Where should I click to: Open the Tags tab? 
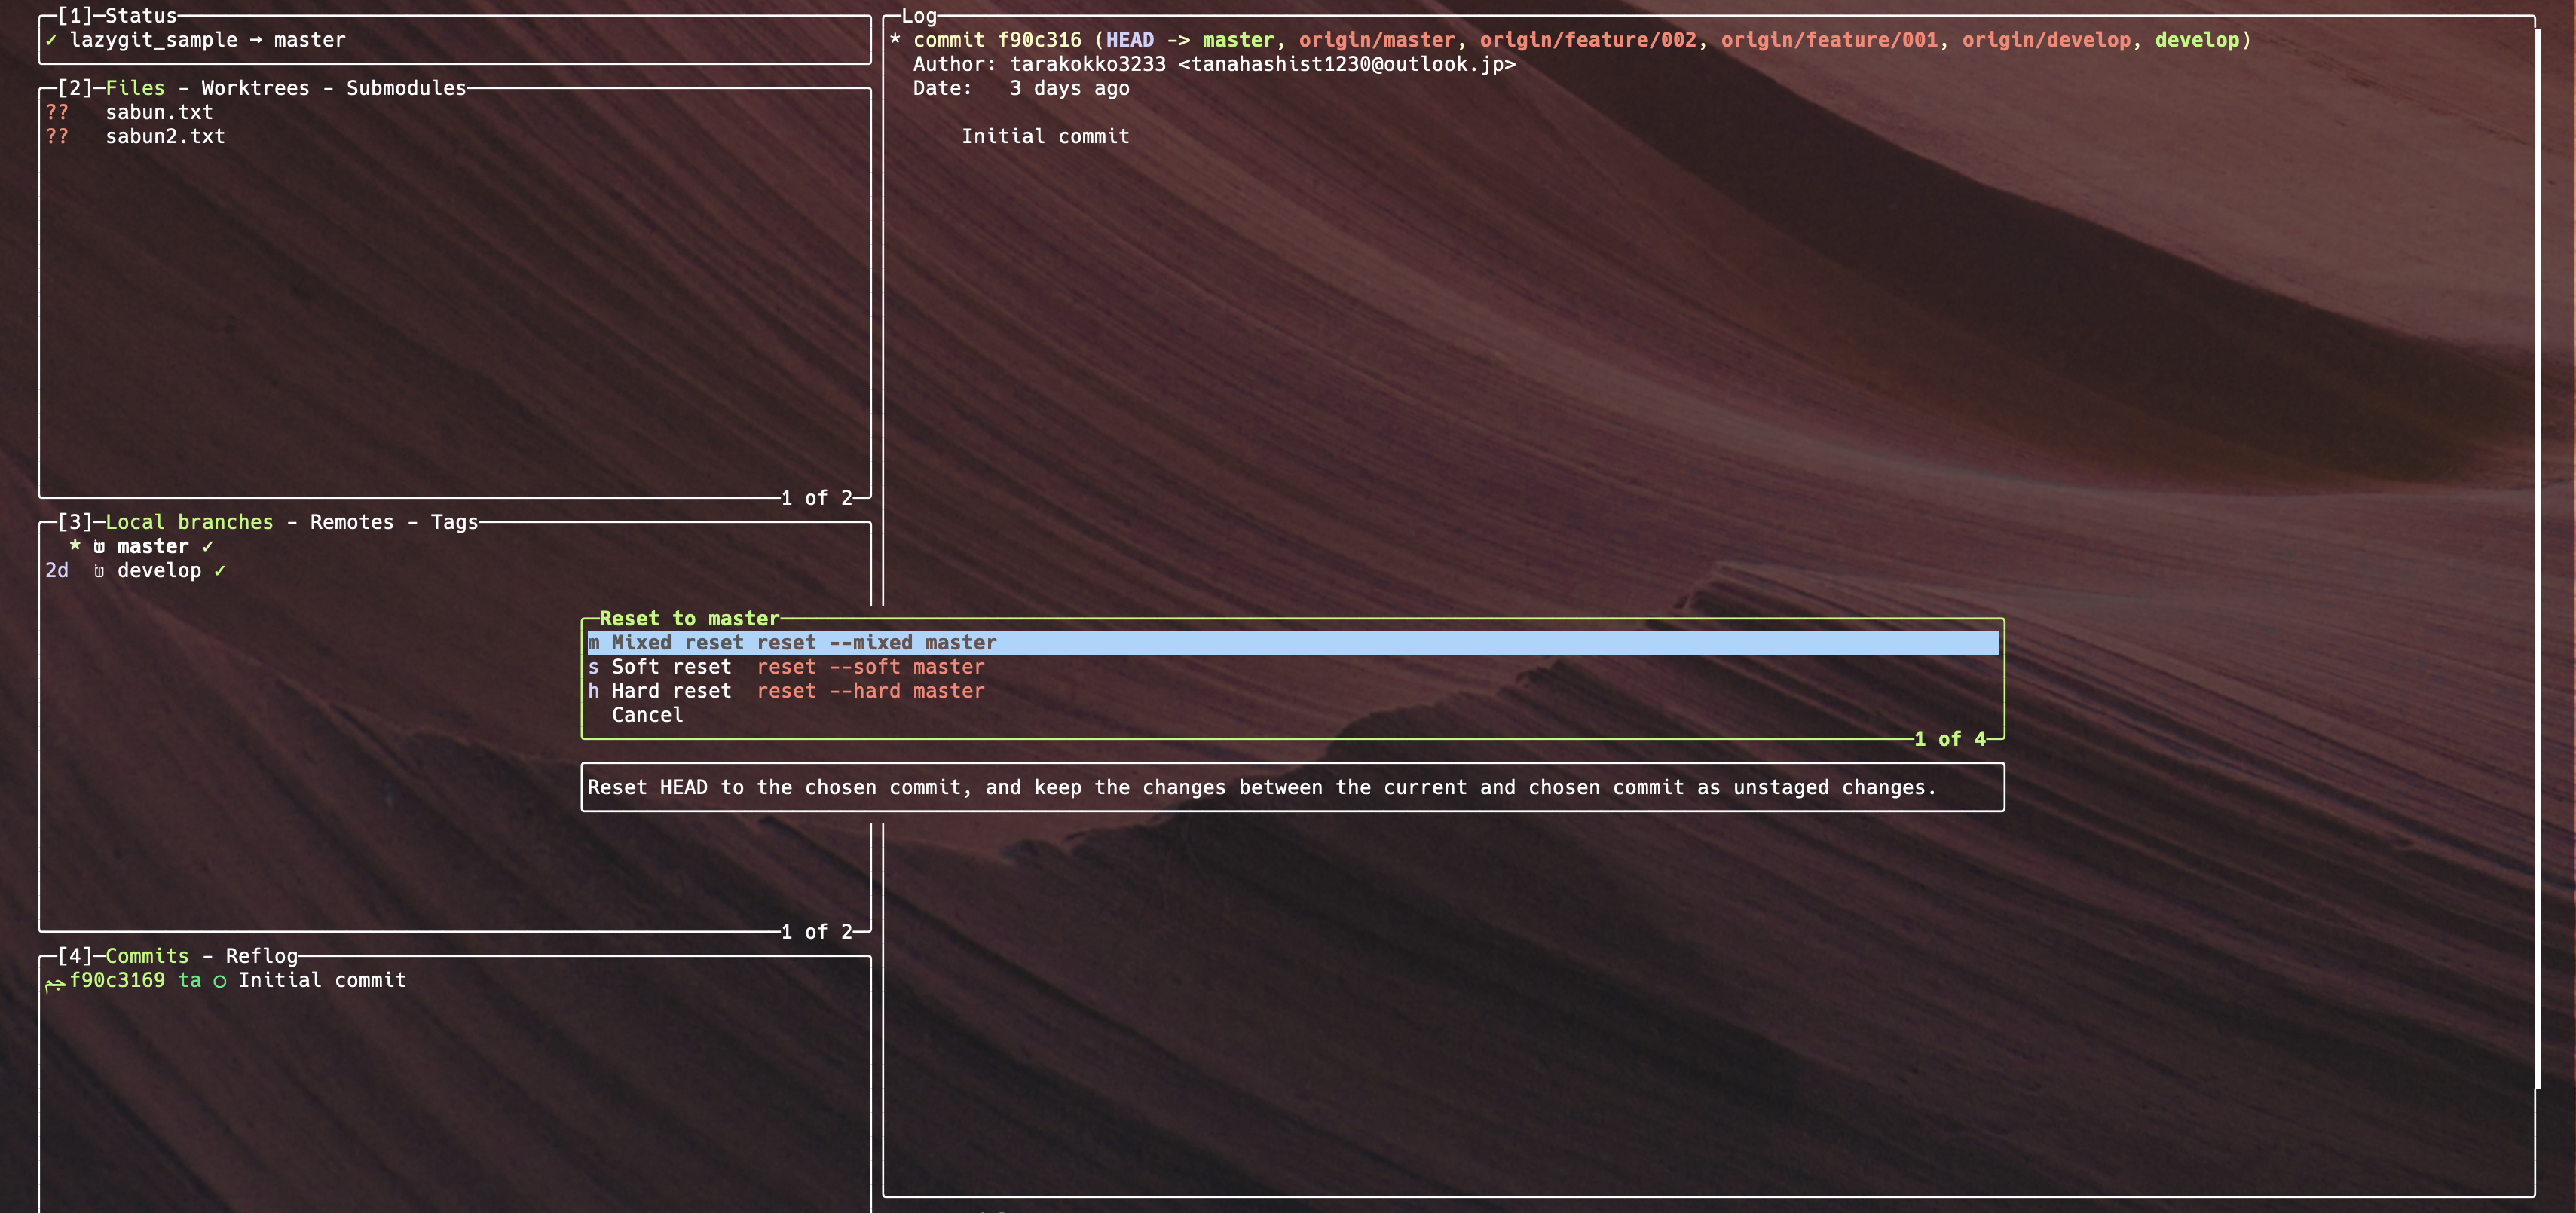coord(454,522)
